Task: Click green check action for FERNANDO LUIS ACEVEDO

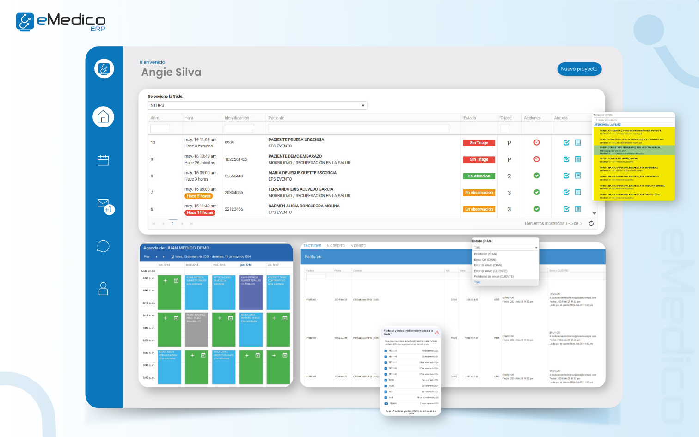Action: pyautogui.click(x=537, y=192)
